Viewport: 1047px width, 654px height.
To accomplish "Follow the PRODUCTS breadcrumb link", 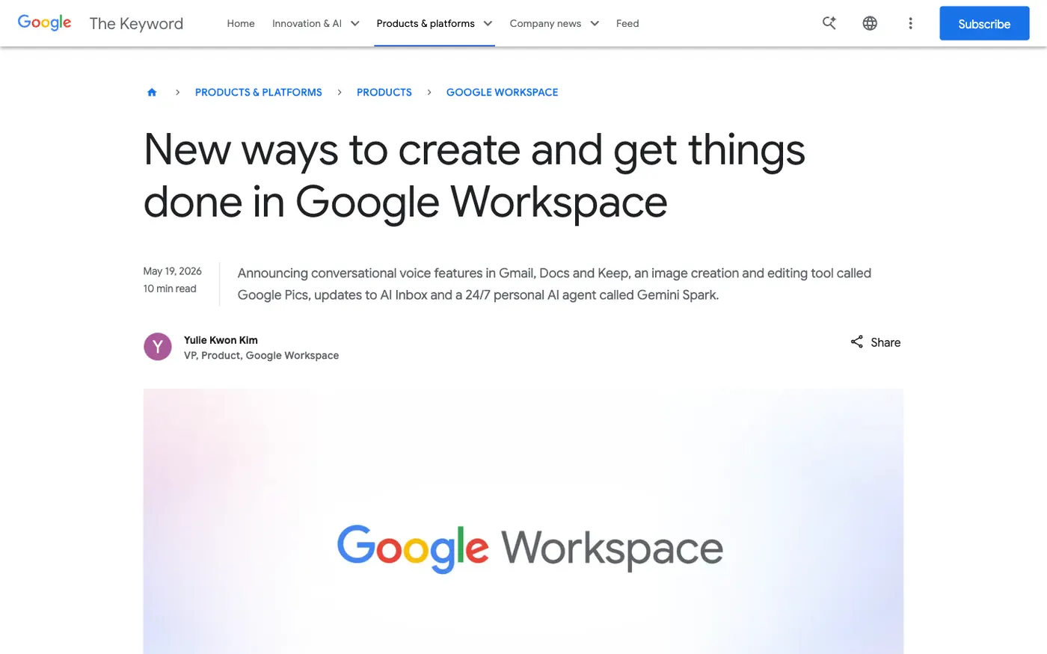I will (x=384, y=93).
